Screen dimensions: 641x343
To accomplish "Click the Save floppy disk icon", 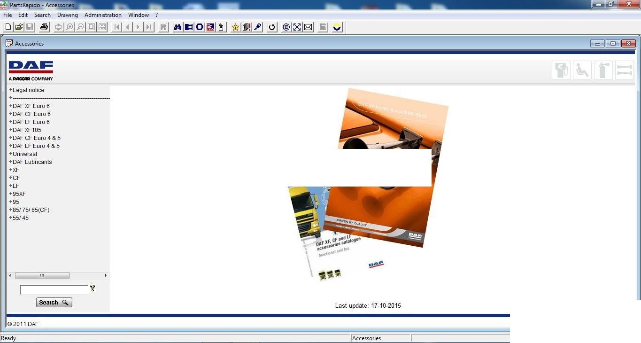I will 30,27.
